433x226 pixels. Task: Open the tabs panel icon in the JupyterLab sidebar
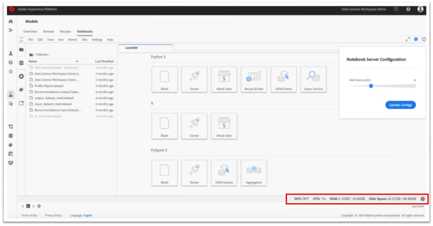tap(21, 103)
